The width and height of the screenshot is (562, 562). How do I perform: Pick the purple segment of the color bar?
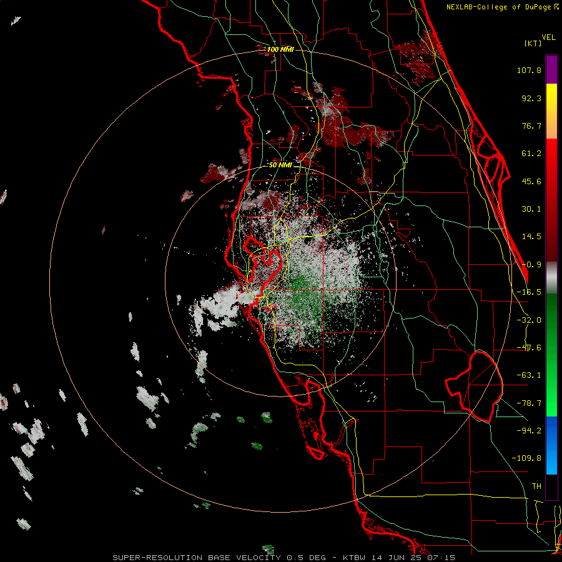point(551,69)
